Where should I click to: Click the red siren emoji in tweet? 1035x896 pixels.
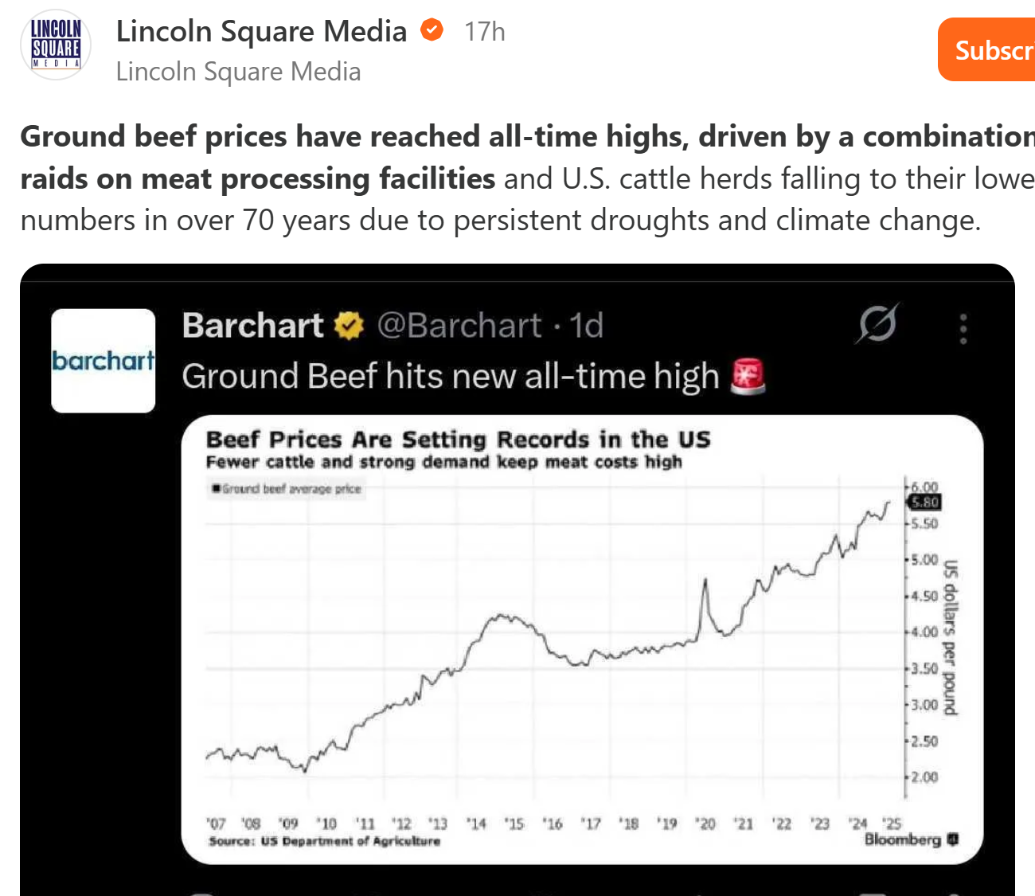[748, 377]
